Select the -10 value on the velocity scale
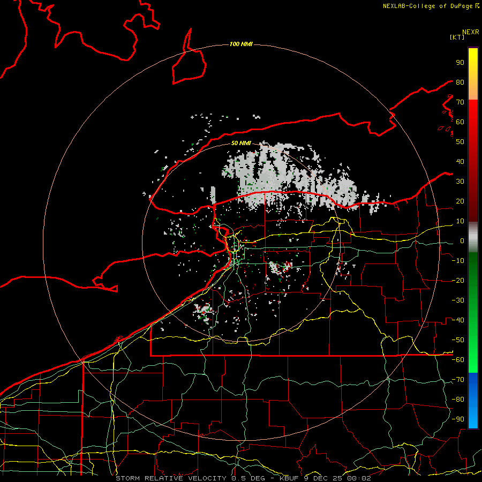The image size is (482, 482). [458, 261]
